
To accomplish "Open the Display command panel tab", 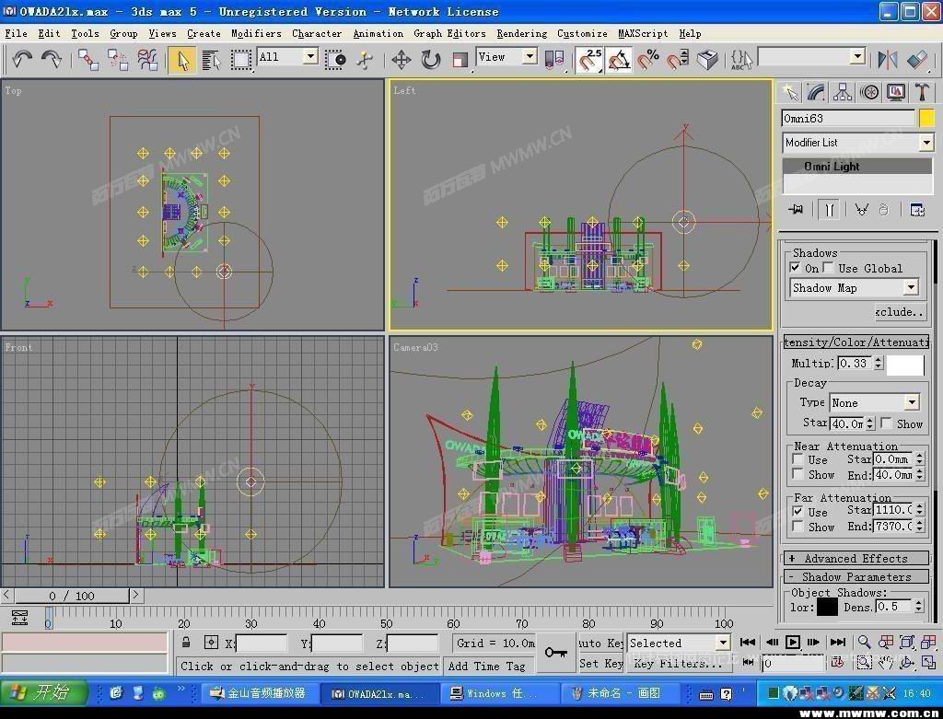I will point(896,92).
